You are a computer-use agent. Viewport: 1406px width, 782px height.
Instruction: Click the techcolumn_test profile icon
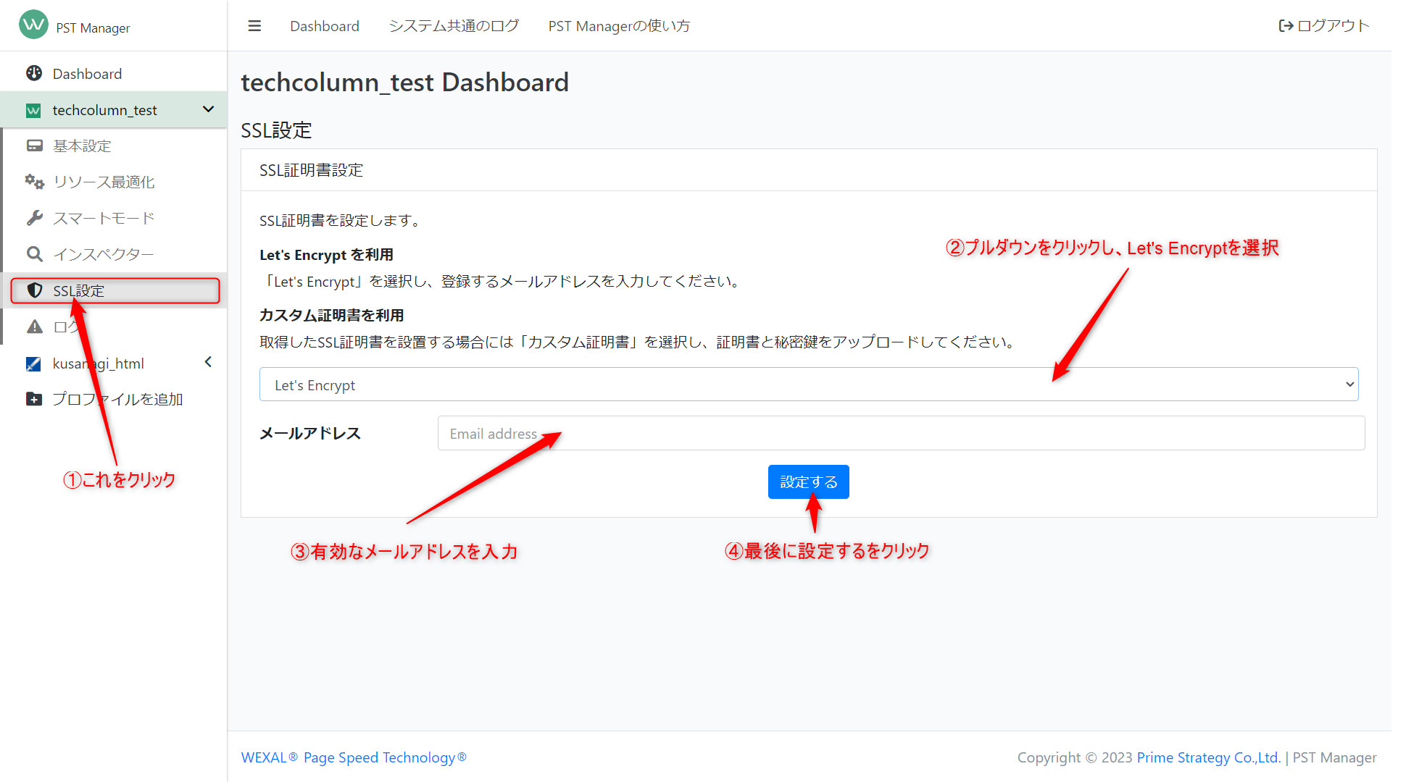[33, 110]
